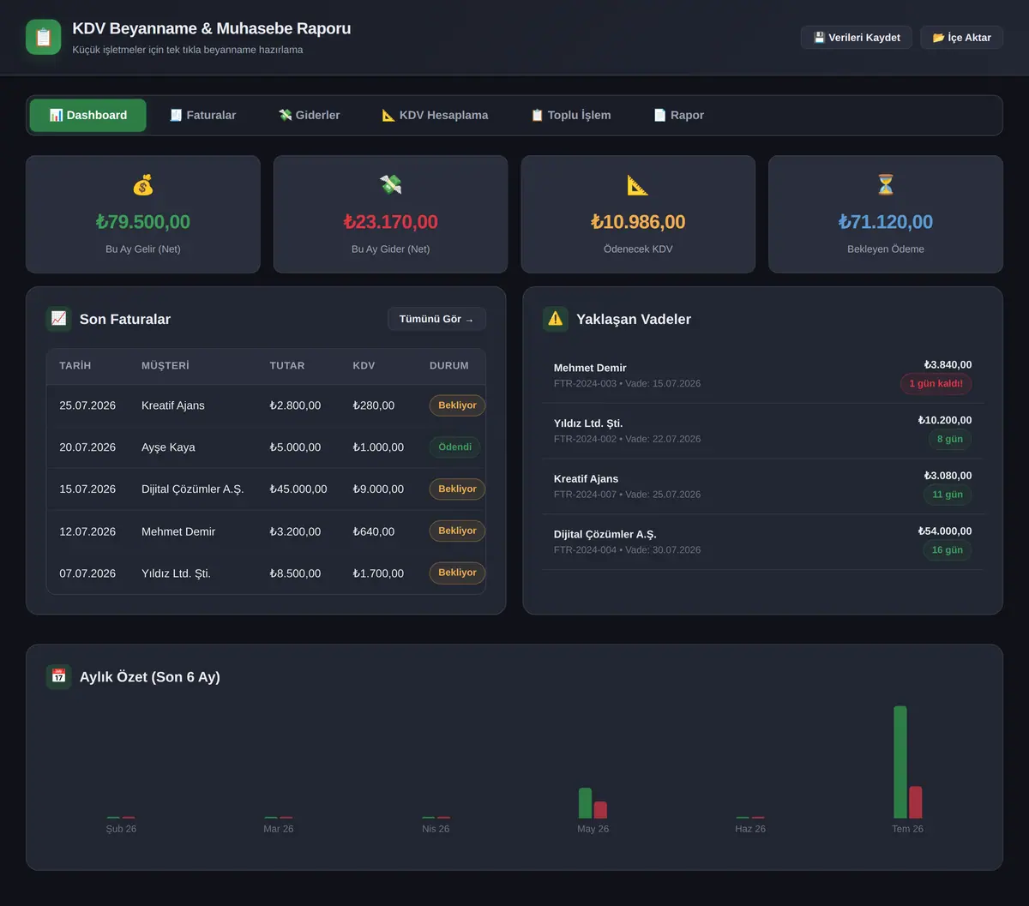Click the red Tem 26 expense bar

916,802
